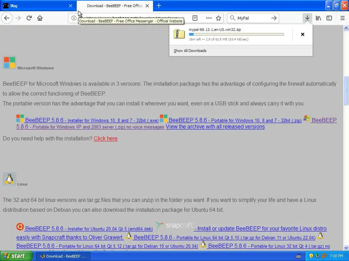Submit MyPal search with the arrow
Image resolution: width=349 pixels, height=261 pixels.
point(274,18)
